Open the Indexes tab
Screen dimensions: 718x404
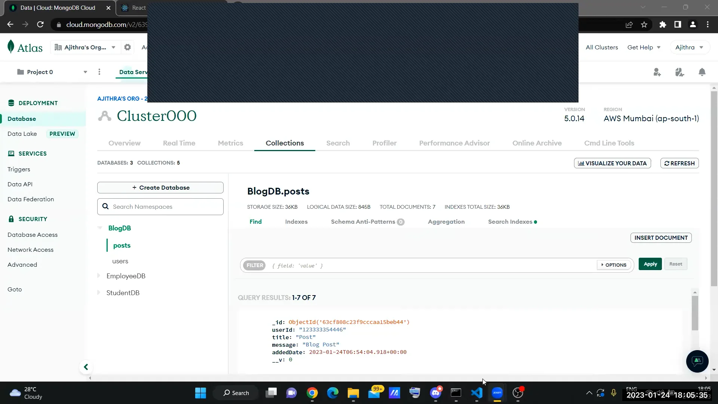(x=296, y=221)
